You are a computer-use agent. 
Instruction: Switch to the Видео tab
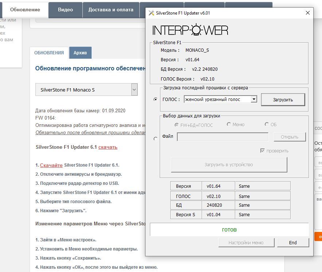pos(65,10)
